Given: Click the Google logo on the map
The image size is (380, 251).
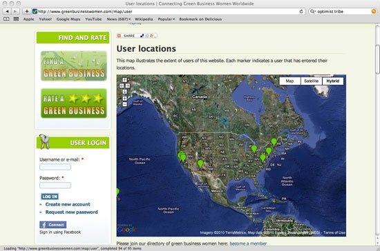Looking at the screenshot, I should pyautogui.click(x=126, y=229).
